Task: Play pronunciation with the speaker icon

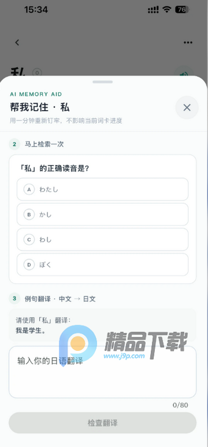Action: click(x=184, y=74)
